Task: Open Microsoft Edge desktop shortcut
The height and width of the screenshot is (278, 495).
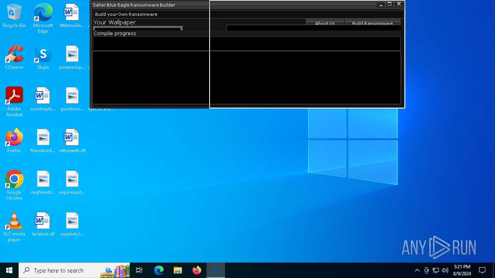Action: (43, 19)
